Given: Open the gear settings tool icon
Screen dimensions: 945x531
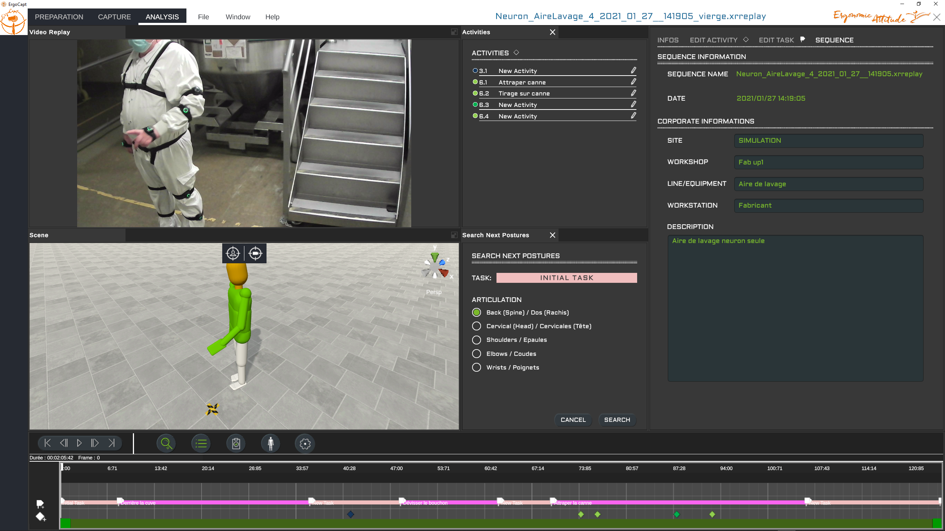Looking at the screenshot, I should tap(305, 444).
